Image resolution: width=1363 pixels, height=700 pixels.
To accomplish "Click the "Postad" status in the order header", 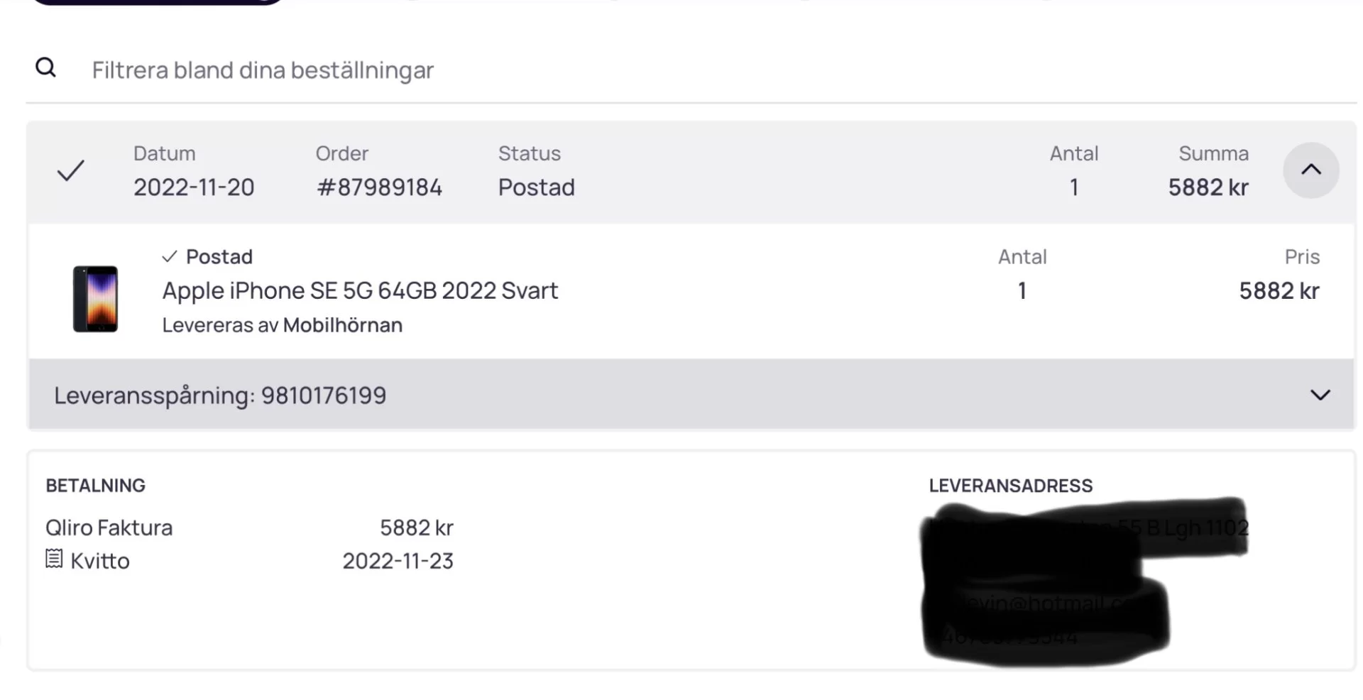I will pyautogui.click(x=536, y=187).
